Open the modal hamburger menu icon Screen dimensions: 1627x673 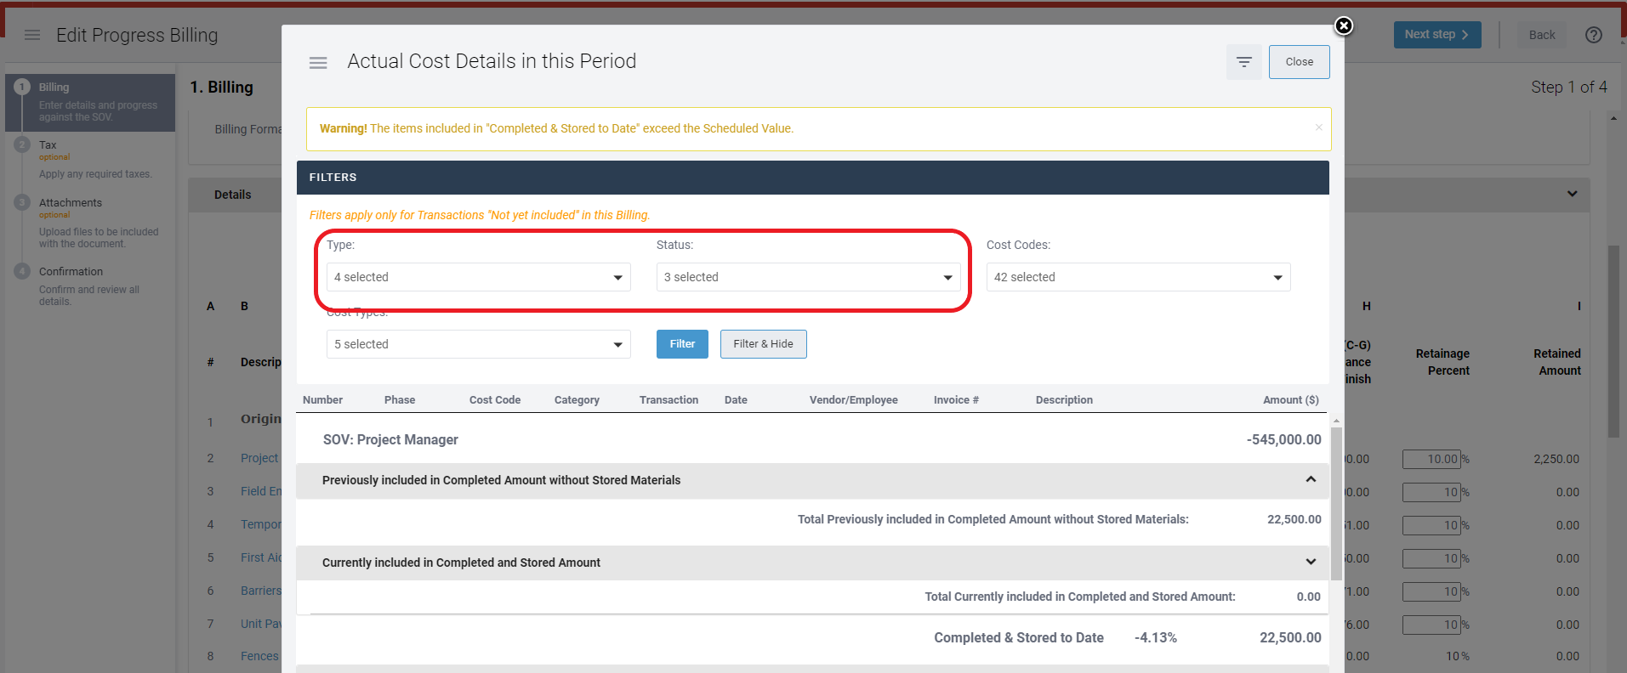[318, 63]
